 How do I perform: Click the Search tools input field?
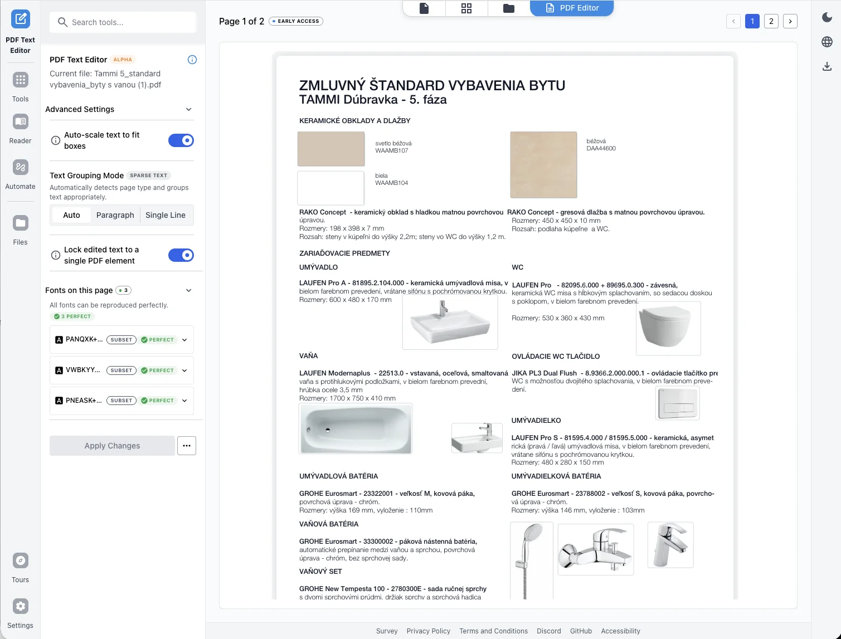coord(123,22)
